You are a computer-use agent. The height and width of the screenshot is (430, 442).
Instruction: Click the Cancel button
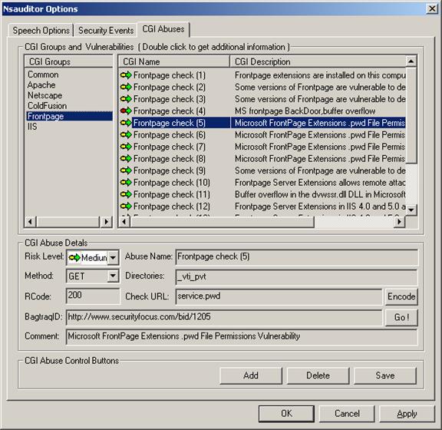(347, 413)
